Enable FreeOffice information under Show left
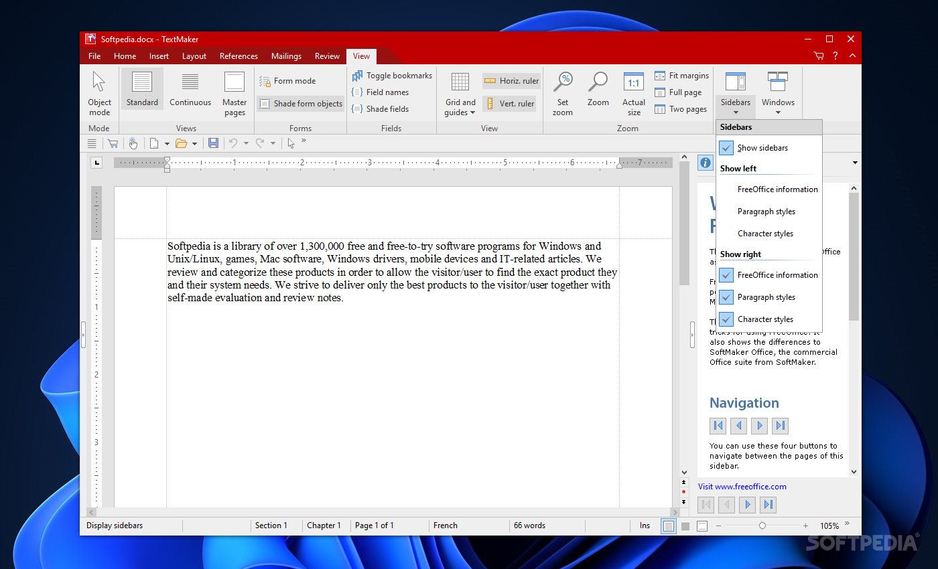The width and height of the screenshot is (938, 569). point(769,189)
